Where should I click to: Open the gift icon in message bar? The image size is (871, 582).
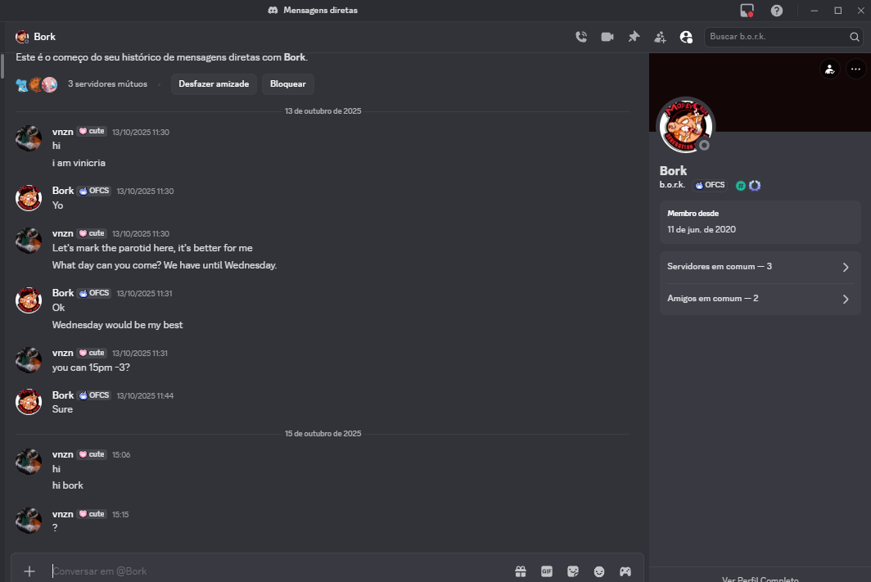(x=521, y=571)
